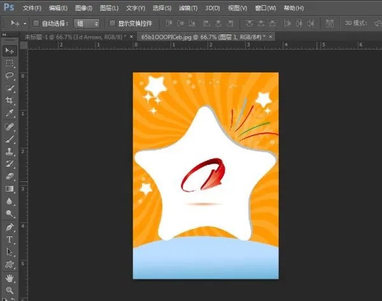This screenshot has height=301, width=382.
Task: Click the auto-align layers icon
Action: [330, 24]
